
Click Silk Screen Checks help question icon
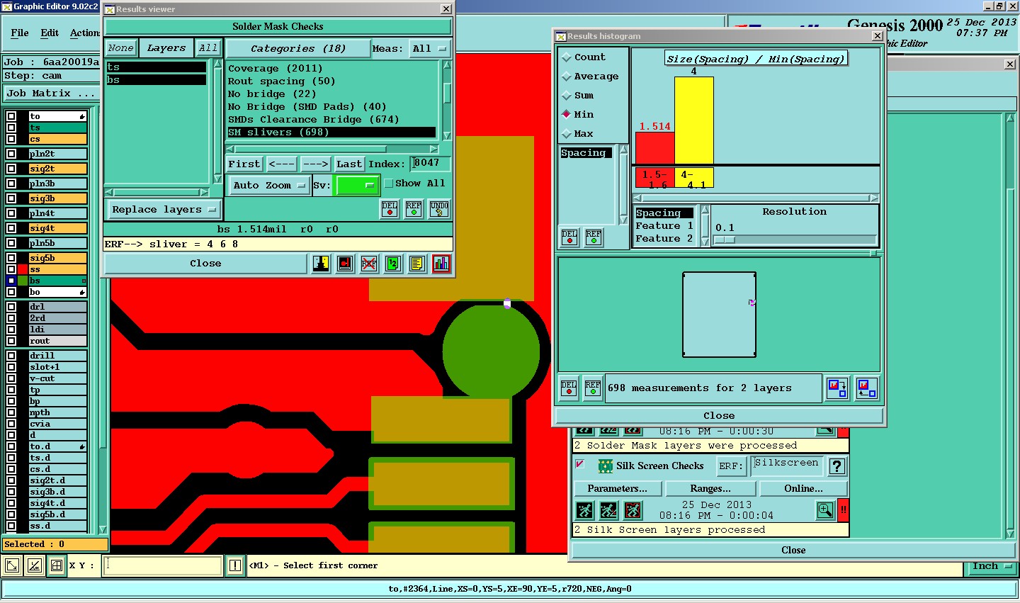[x=837, y=466]
